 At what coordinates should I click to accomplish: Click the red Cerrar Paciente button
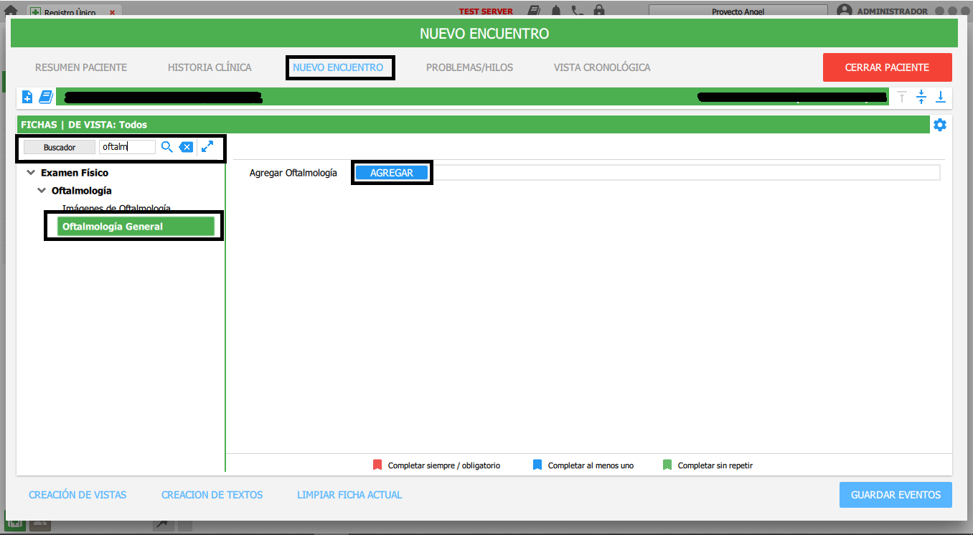coord(887,67)
